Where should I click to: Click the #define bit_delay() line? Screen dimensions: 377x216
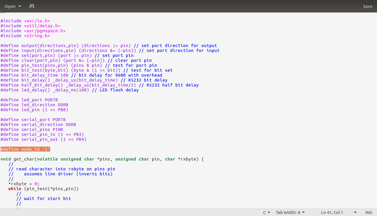84,80
